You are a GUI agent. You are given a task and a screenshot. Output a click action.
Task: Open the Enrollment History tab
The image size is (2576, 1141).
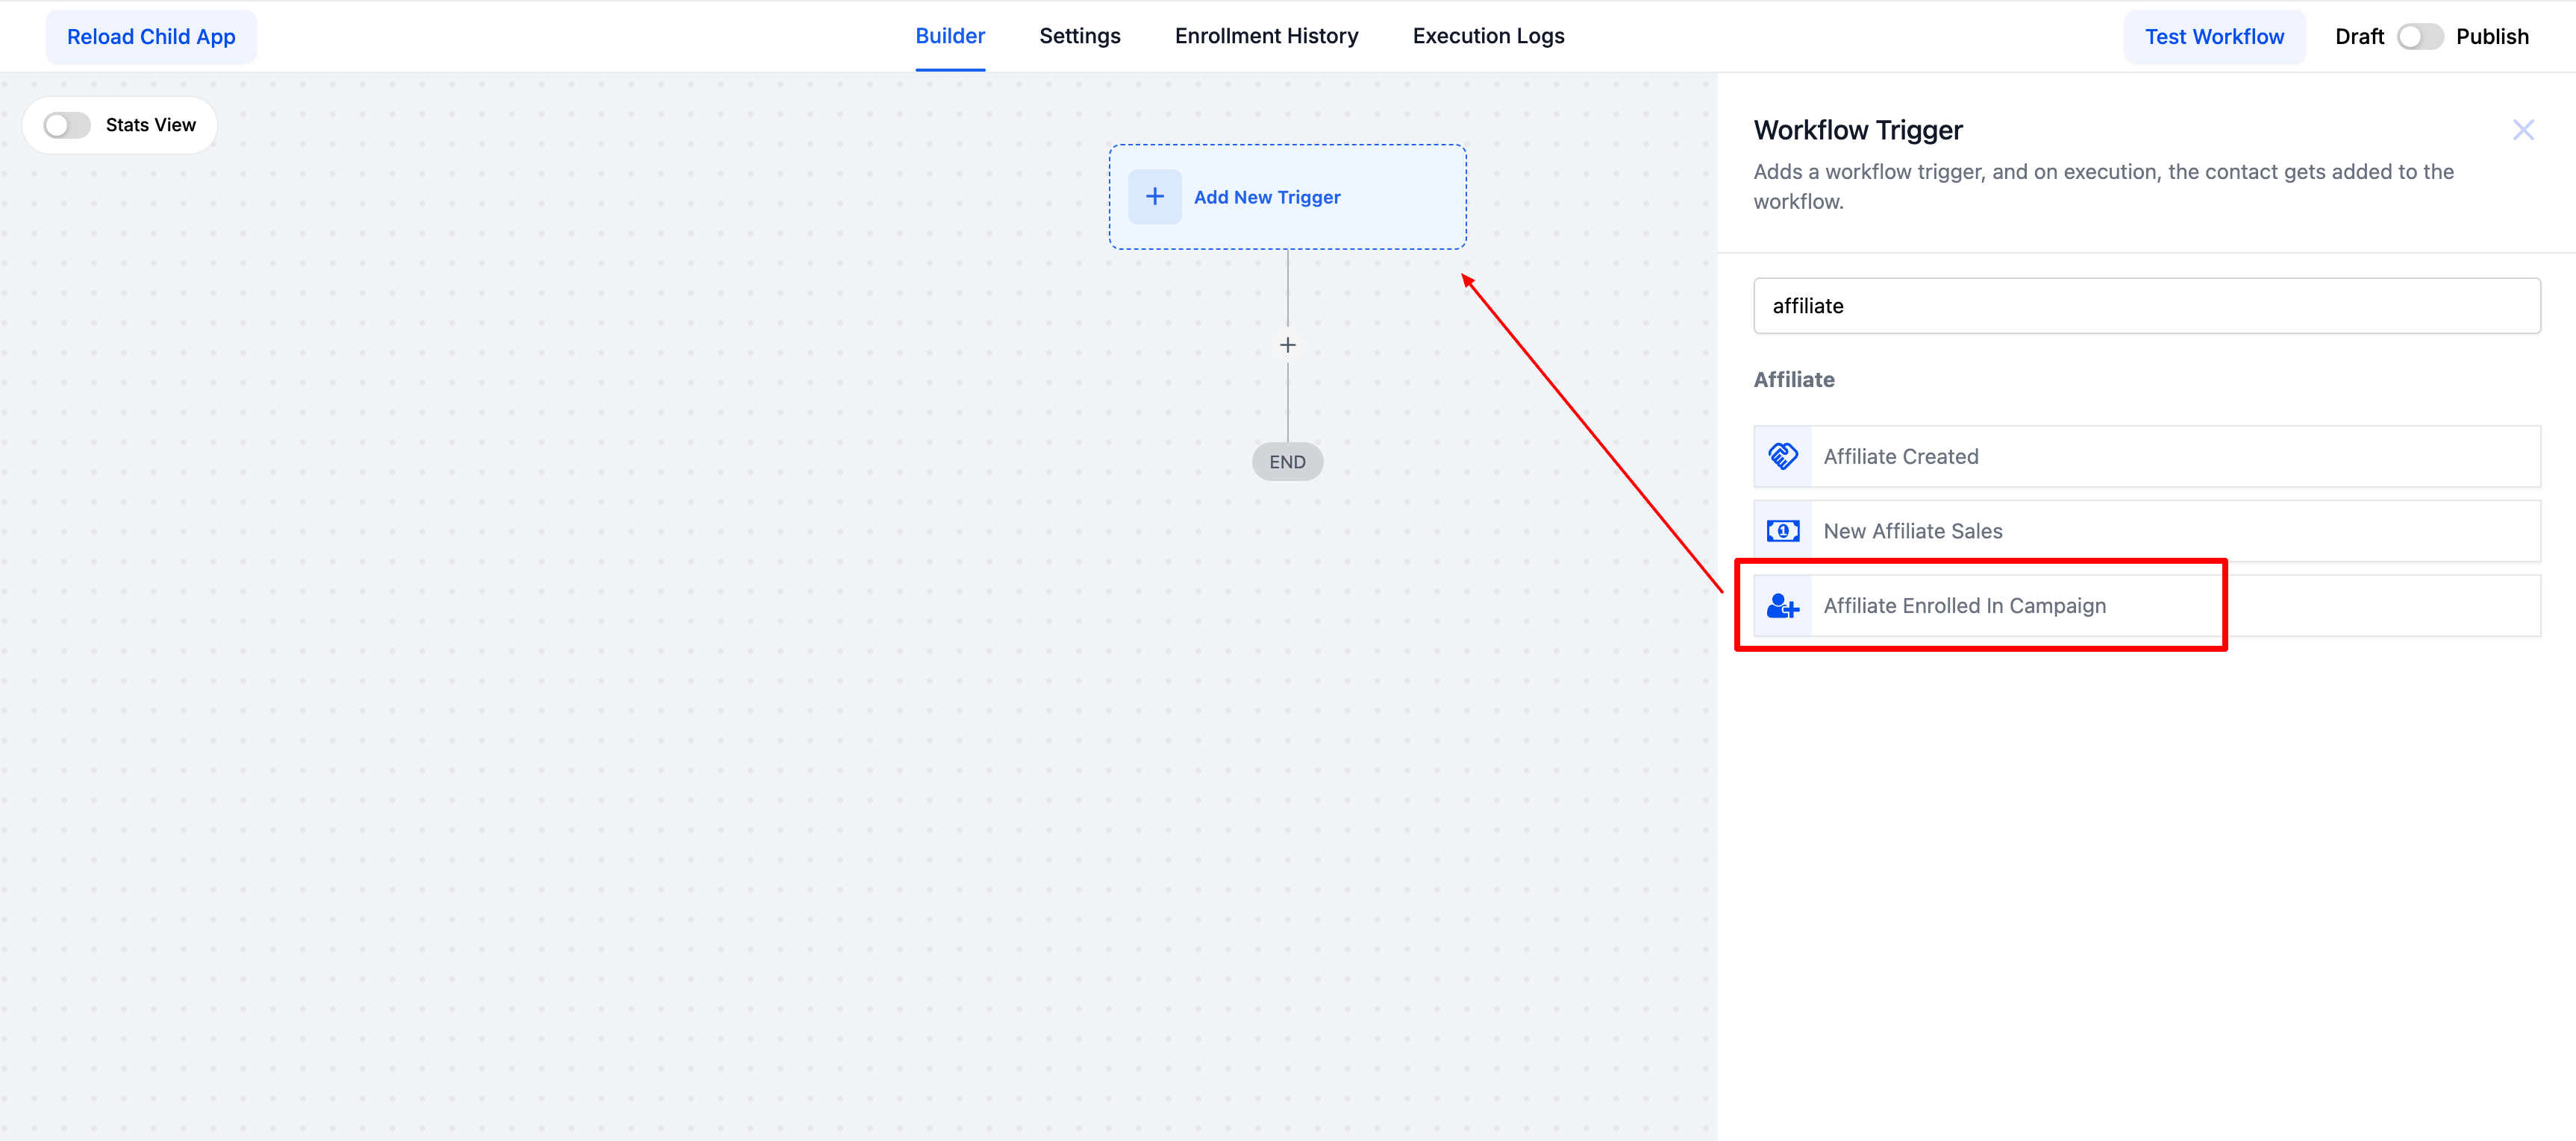[1265, 36]
